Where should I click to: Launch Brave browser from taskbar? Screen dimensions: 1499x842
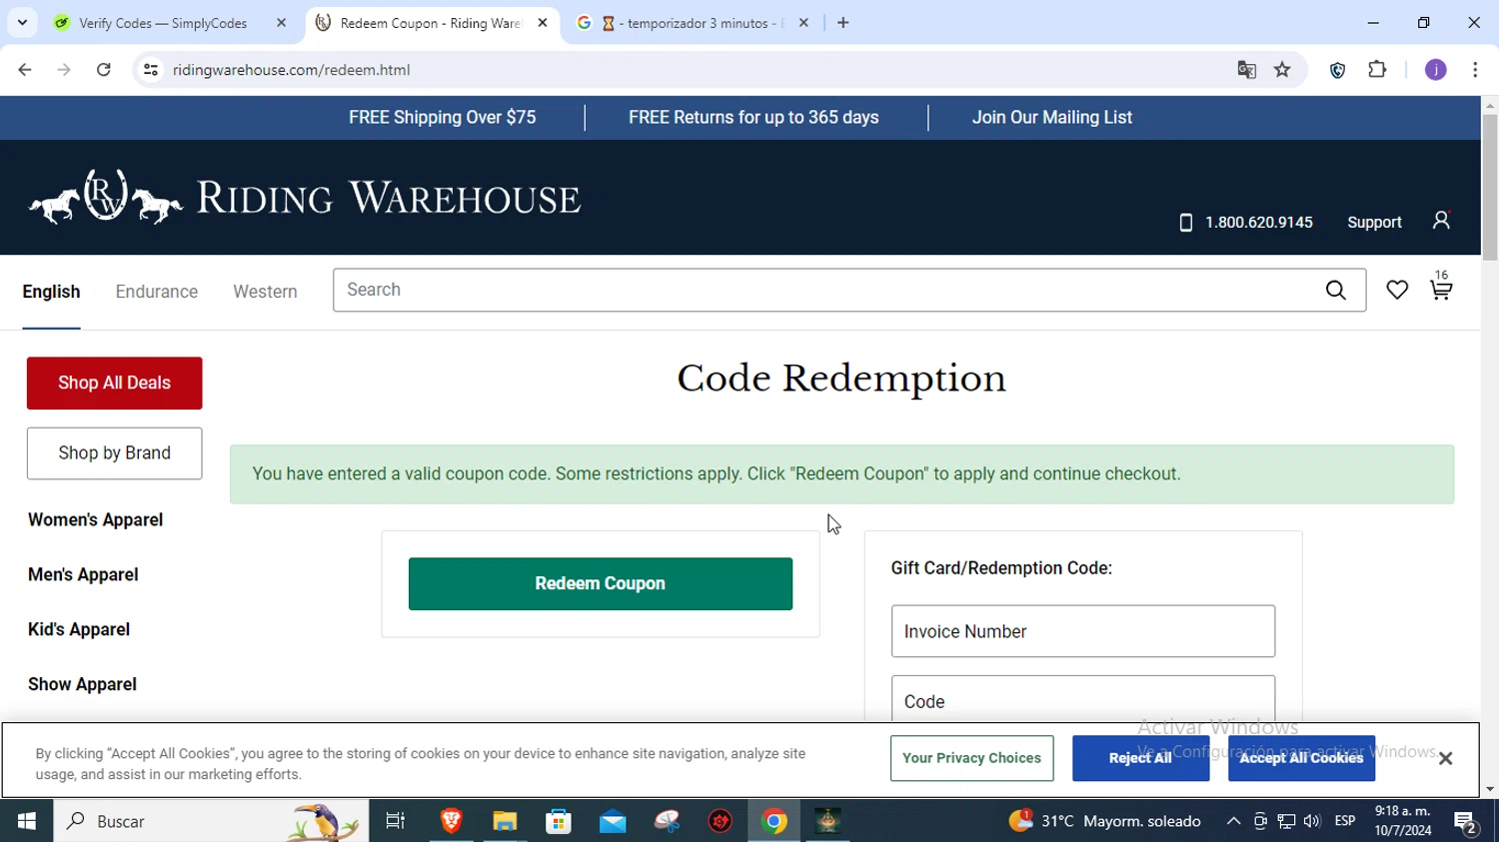coord(451,821)
